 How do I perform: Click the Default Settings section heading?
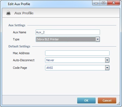[x=19, y=46]
